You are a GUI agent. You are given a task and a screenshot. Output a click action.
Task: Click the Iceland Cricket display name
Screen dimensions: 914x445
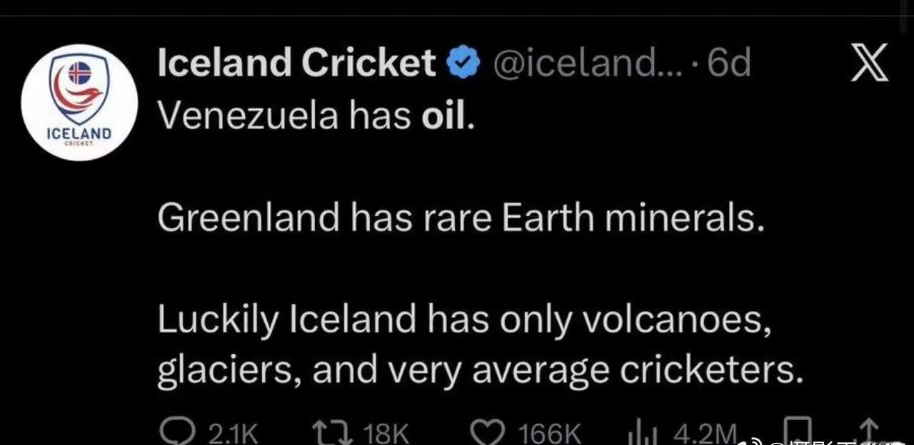point(296,63)
